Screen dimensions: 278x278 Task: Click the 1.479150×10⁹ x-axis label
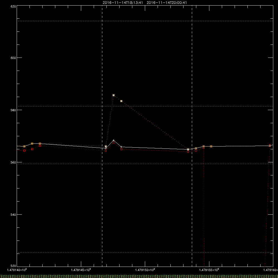[145, 270]
